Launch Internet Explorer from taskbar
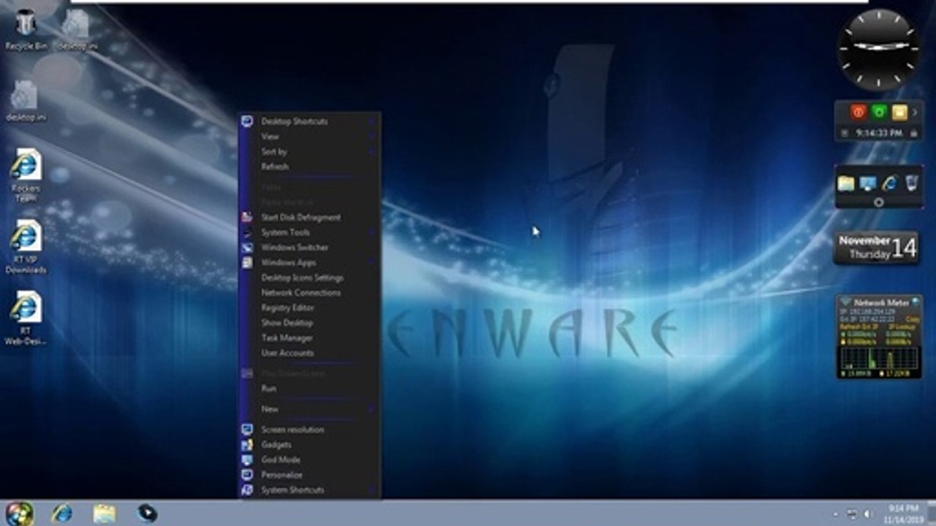Image resolution: width=936 pixels, height=526 pixels. (63, 513)
